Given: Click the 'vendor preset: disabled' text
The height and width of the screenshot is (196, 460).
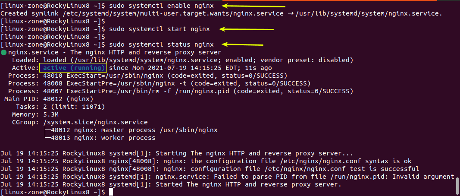Looking at the screenshot, I should coord(306,60).
